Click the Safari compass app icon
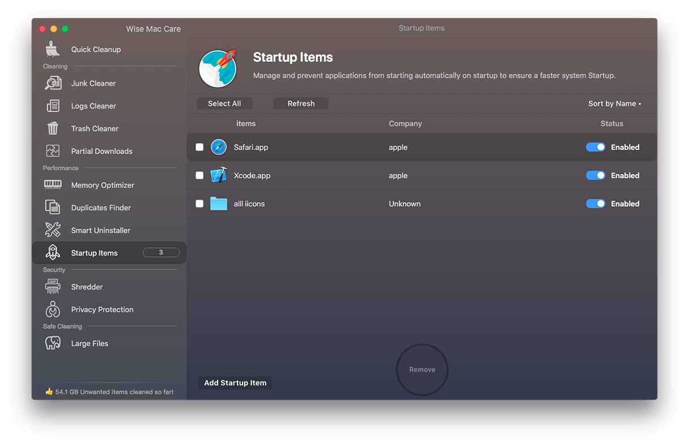Image resolution: width=689 pixels, height=445 pixels. tap(219, 147)
